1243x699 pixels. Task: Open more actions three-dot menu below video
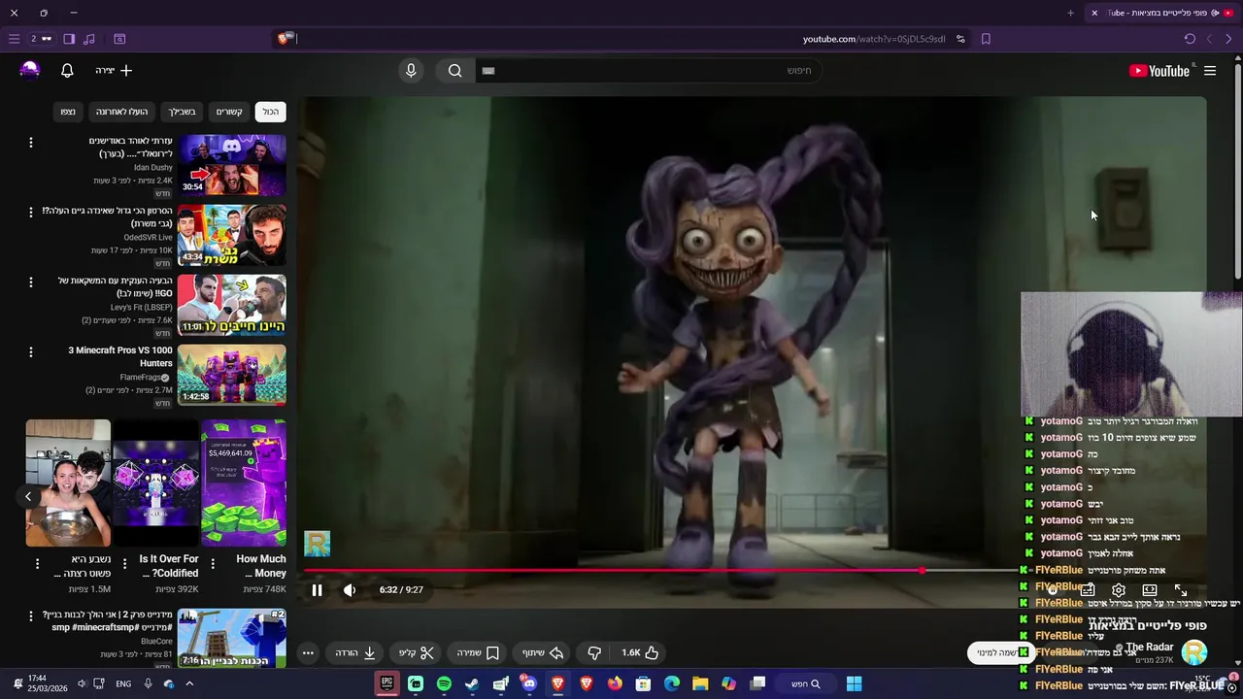tap(308, 652)
